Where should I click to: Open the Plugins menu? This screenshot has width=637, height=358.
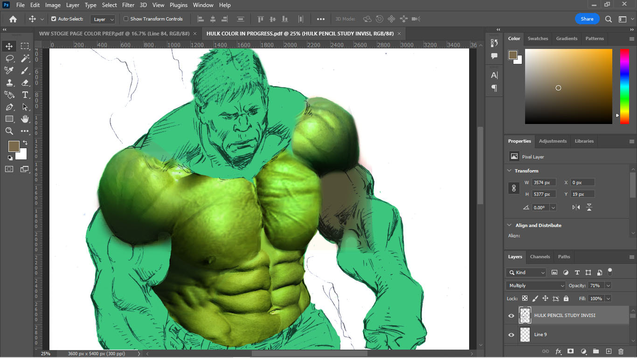pyautogui.click(x=178, y=5)
